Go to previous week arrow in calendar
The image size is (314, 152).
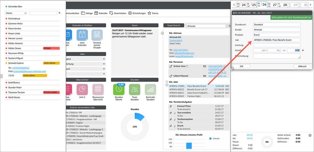click(234, 5)
